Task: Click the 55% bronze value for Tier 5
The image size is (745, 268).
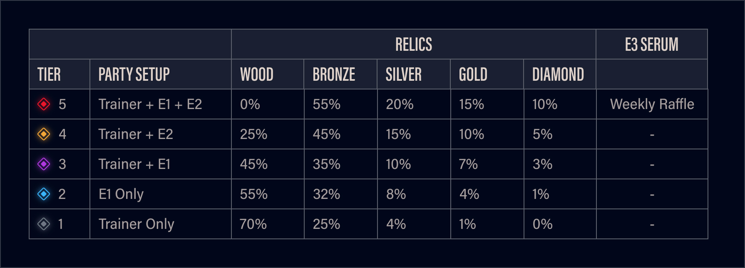Action: [326, 104]
